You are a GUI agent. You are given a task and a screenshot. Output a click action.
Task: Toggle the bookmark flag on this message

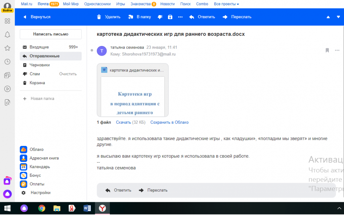[327, 50]
